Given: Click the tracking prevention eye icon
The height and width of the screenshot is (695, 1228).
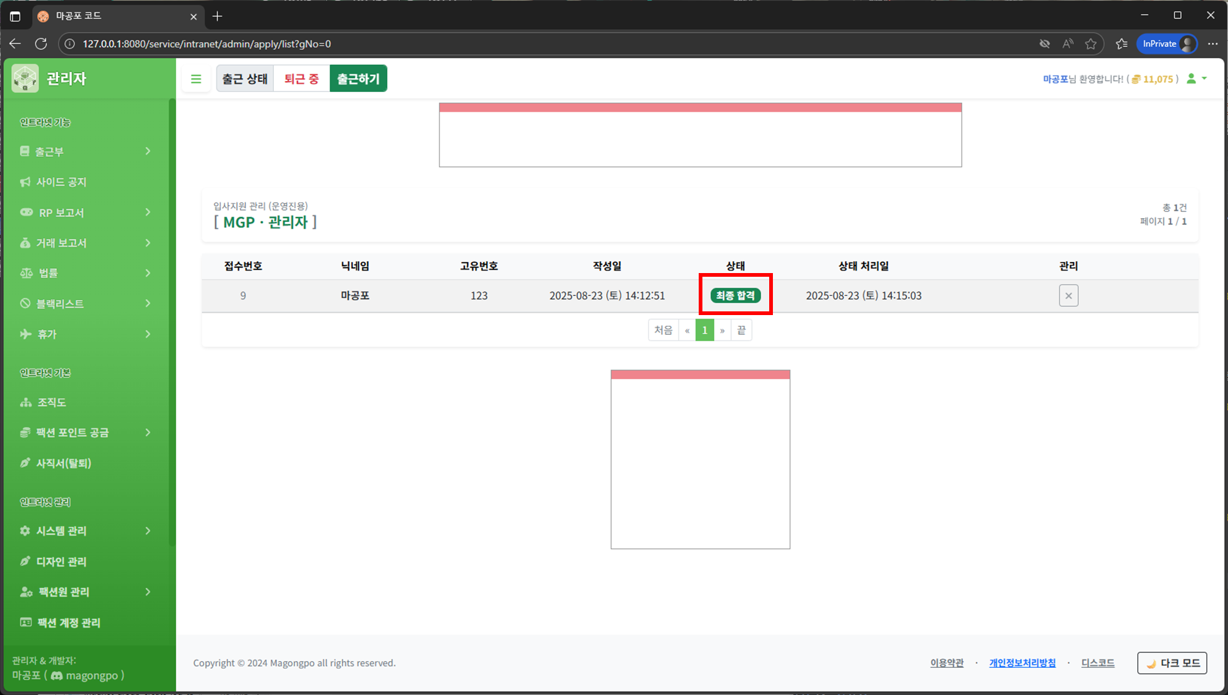Looking at the screenshot, I should coord(1044,44).
